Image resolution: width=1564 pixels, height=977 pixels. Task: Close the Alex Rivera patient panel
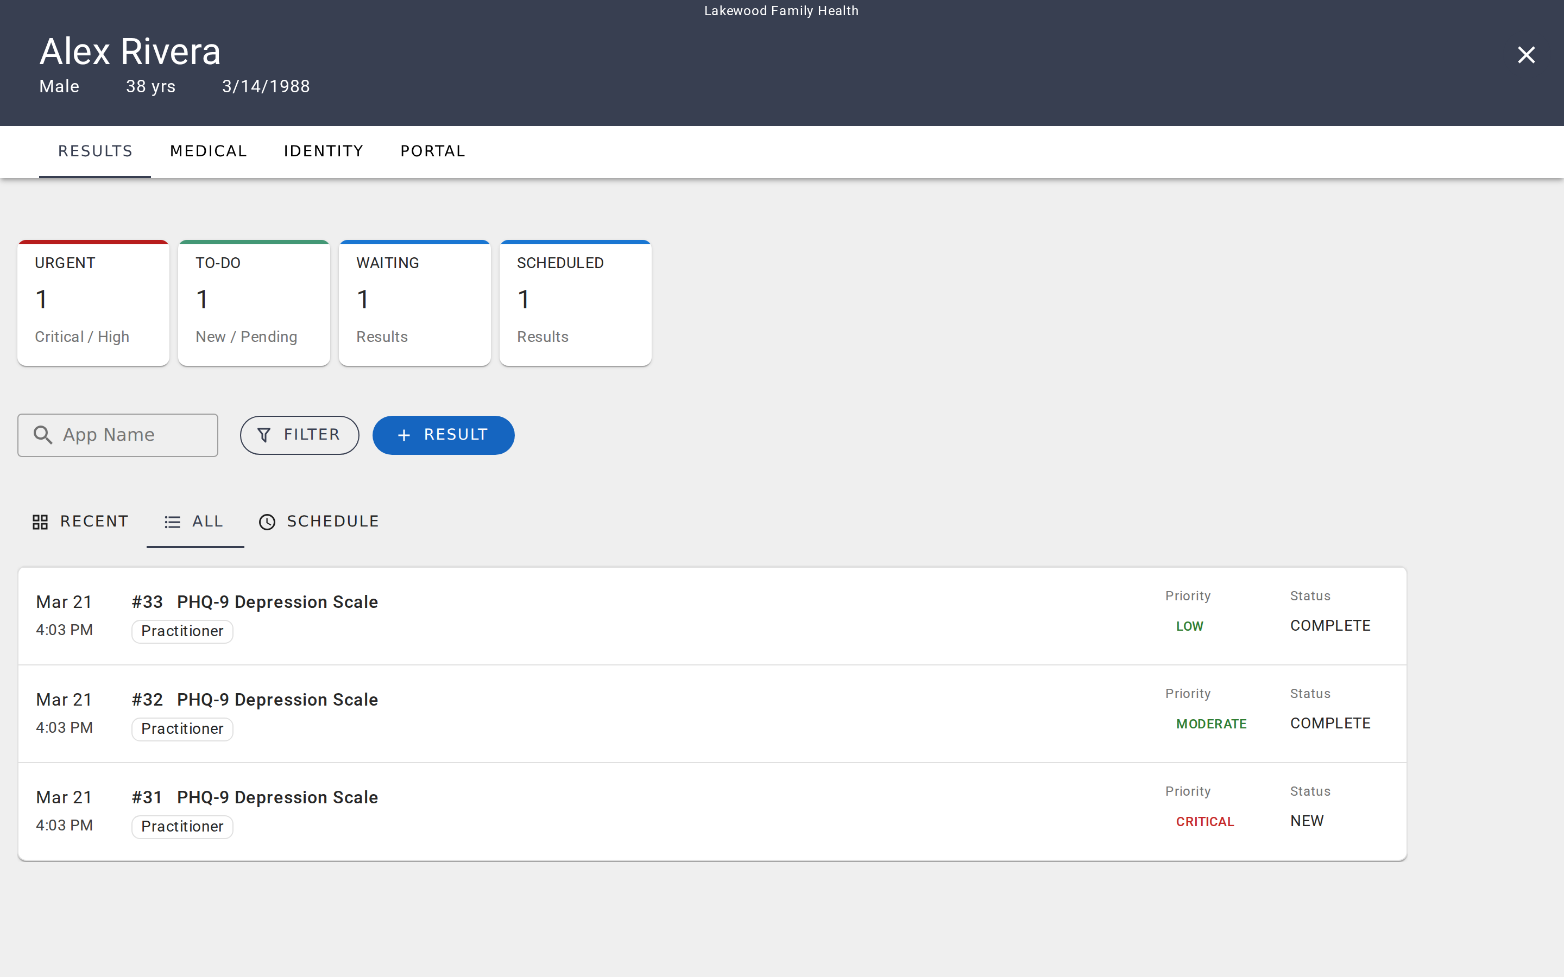[1526, 55]
